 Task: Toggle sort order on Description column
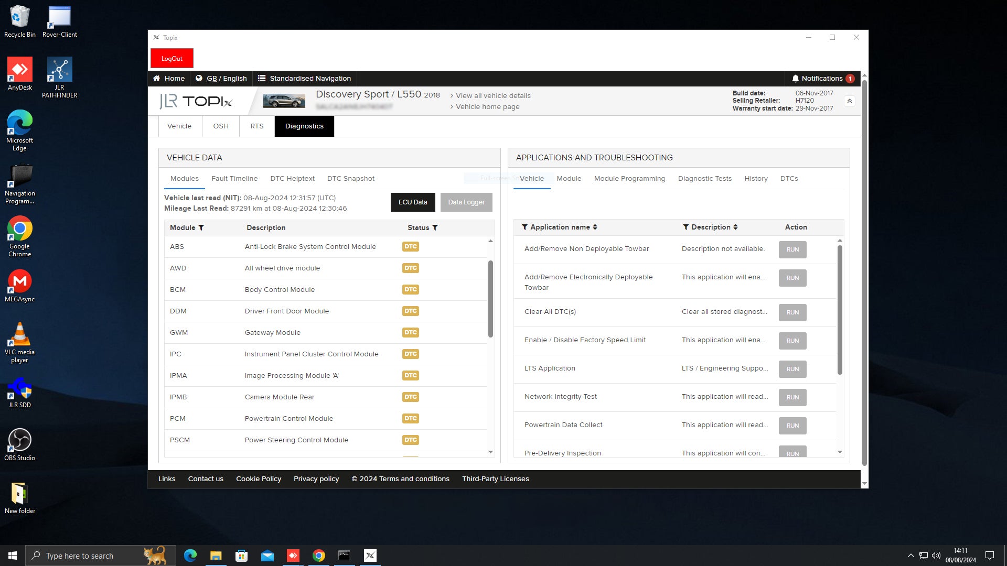coord(736,227)
